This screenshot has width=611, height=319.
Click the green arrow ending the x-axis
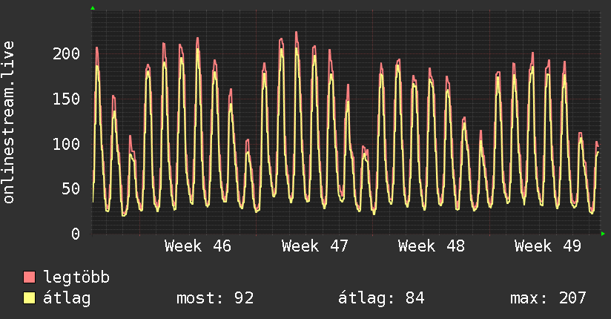603,234
